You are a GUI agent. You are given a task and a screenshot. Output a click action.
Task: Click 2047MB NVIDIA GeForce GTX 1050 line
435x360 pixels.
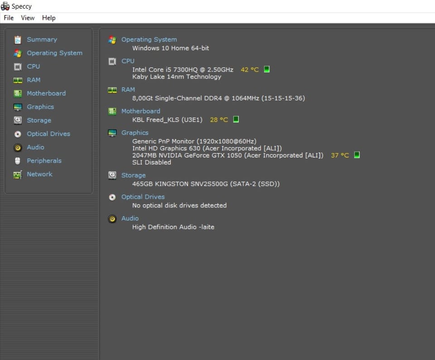point(228,156)
